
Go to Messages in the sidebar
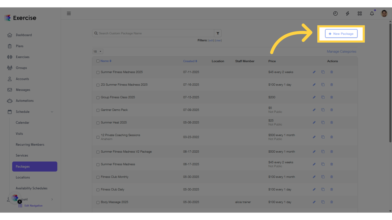23,90
